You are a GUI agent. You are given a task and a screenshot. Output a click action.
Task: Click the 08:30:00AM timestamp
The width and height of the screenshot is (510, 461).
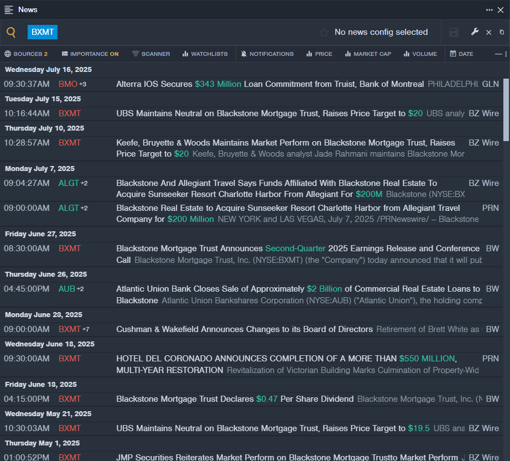[x=27, y=248]
